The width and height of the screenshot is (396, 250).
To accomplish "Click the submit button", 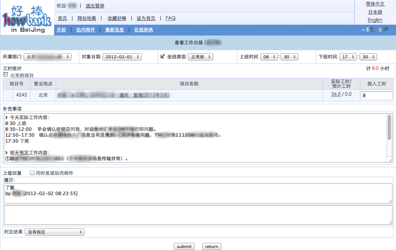I will coord(184,246).
